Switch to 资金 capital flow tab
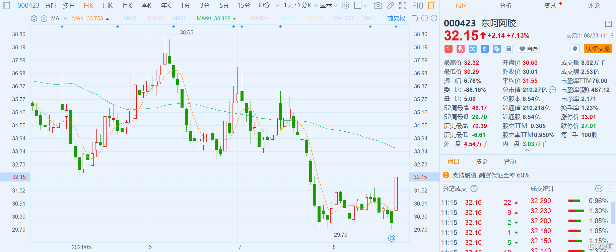 pyautogui.click(x=482, y=162)
